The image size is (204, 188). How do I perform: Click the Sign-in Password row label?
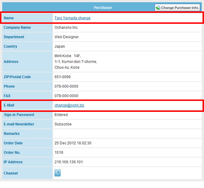19,115
